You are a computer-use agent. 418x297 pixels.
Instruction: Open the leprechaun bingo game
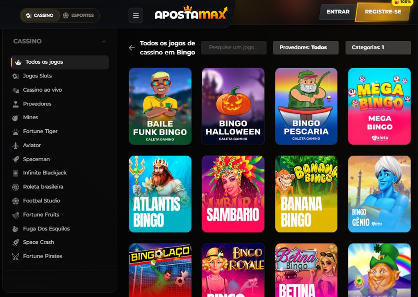[x=380, y=270]
